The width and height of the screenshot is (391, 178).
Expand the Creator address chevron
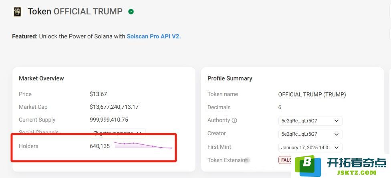click(x=337, y=134)
